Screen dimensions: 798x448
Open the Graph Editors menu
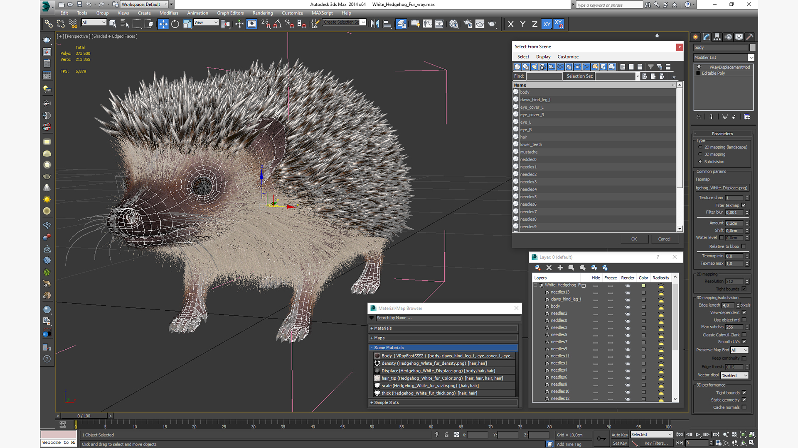pos(230,13)
